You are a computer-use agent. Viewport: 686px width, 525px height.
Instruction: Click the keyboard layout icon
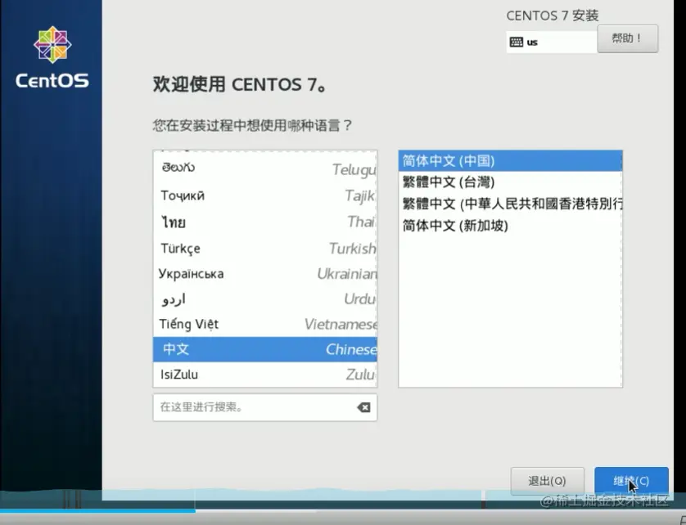click(517, 42)
